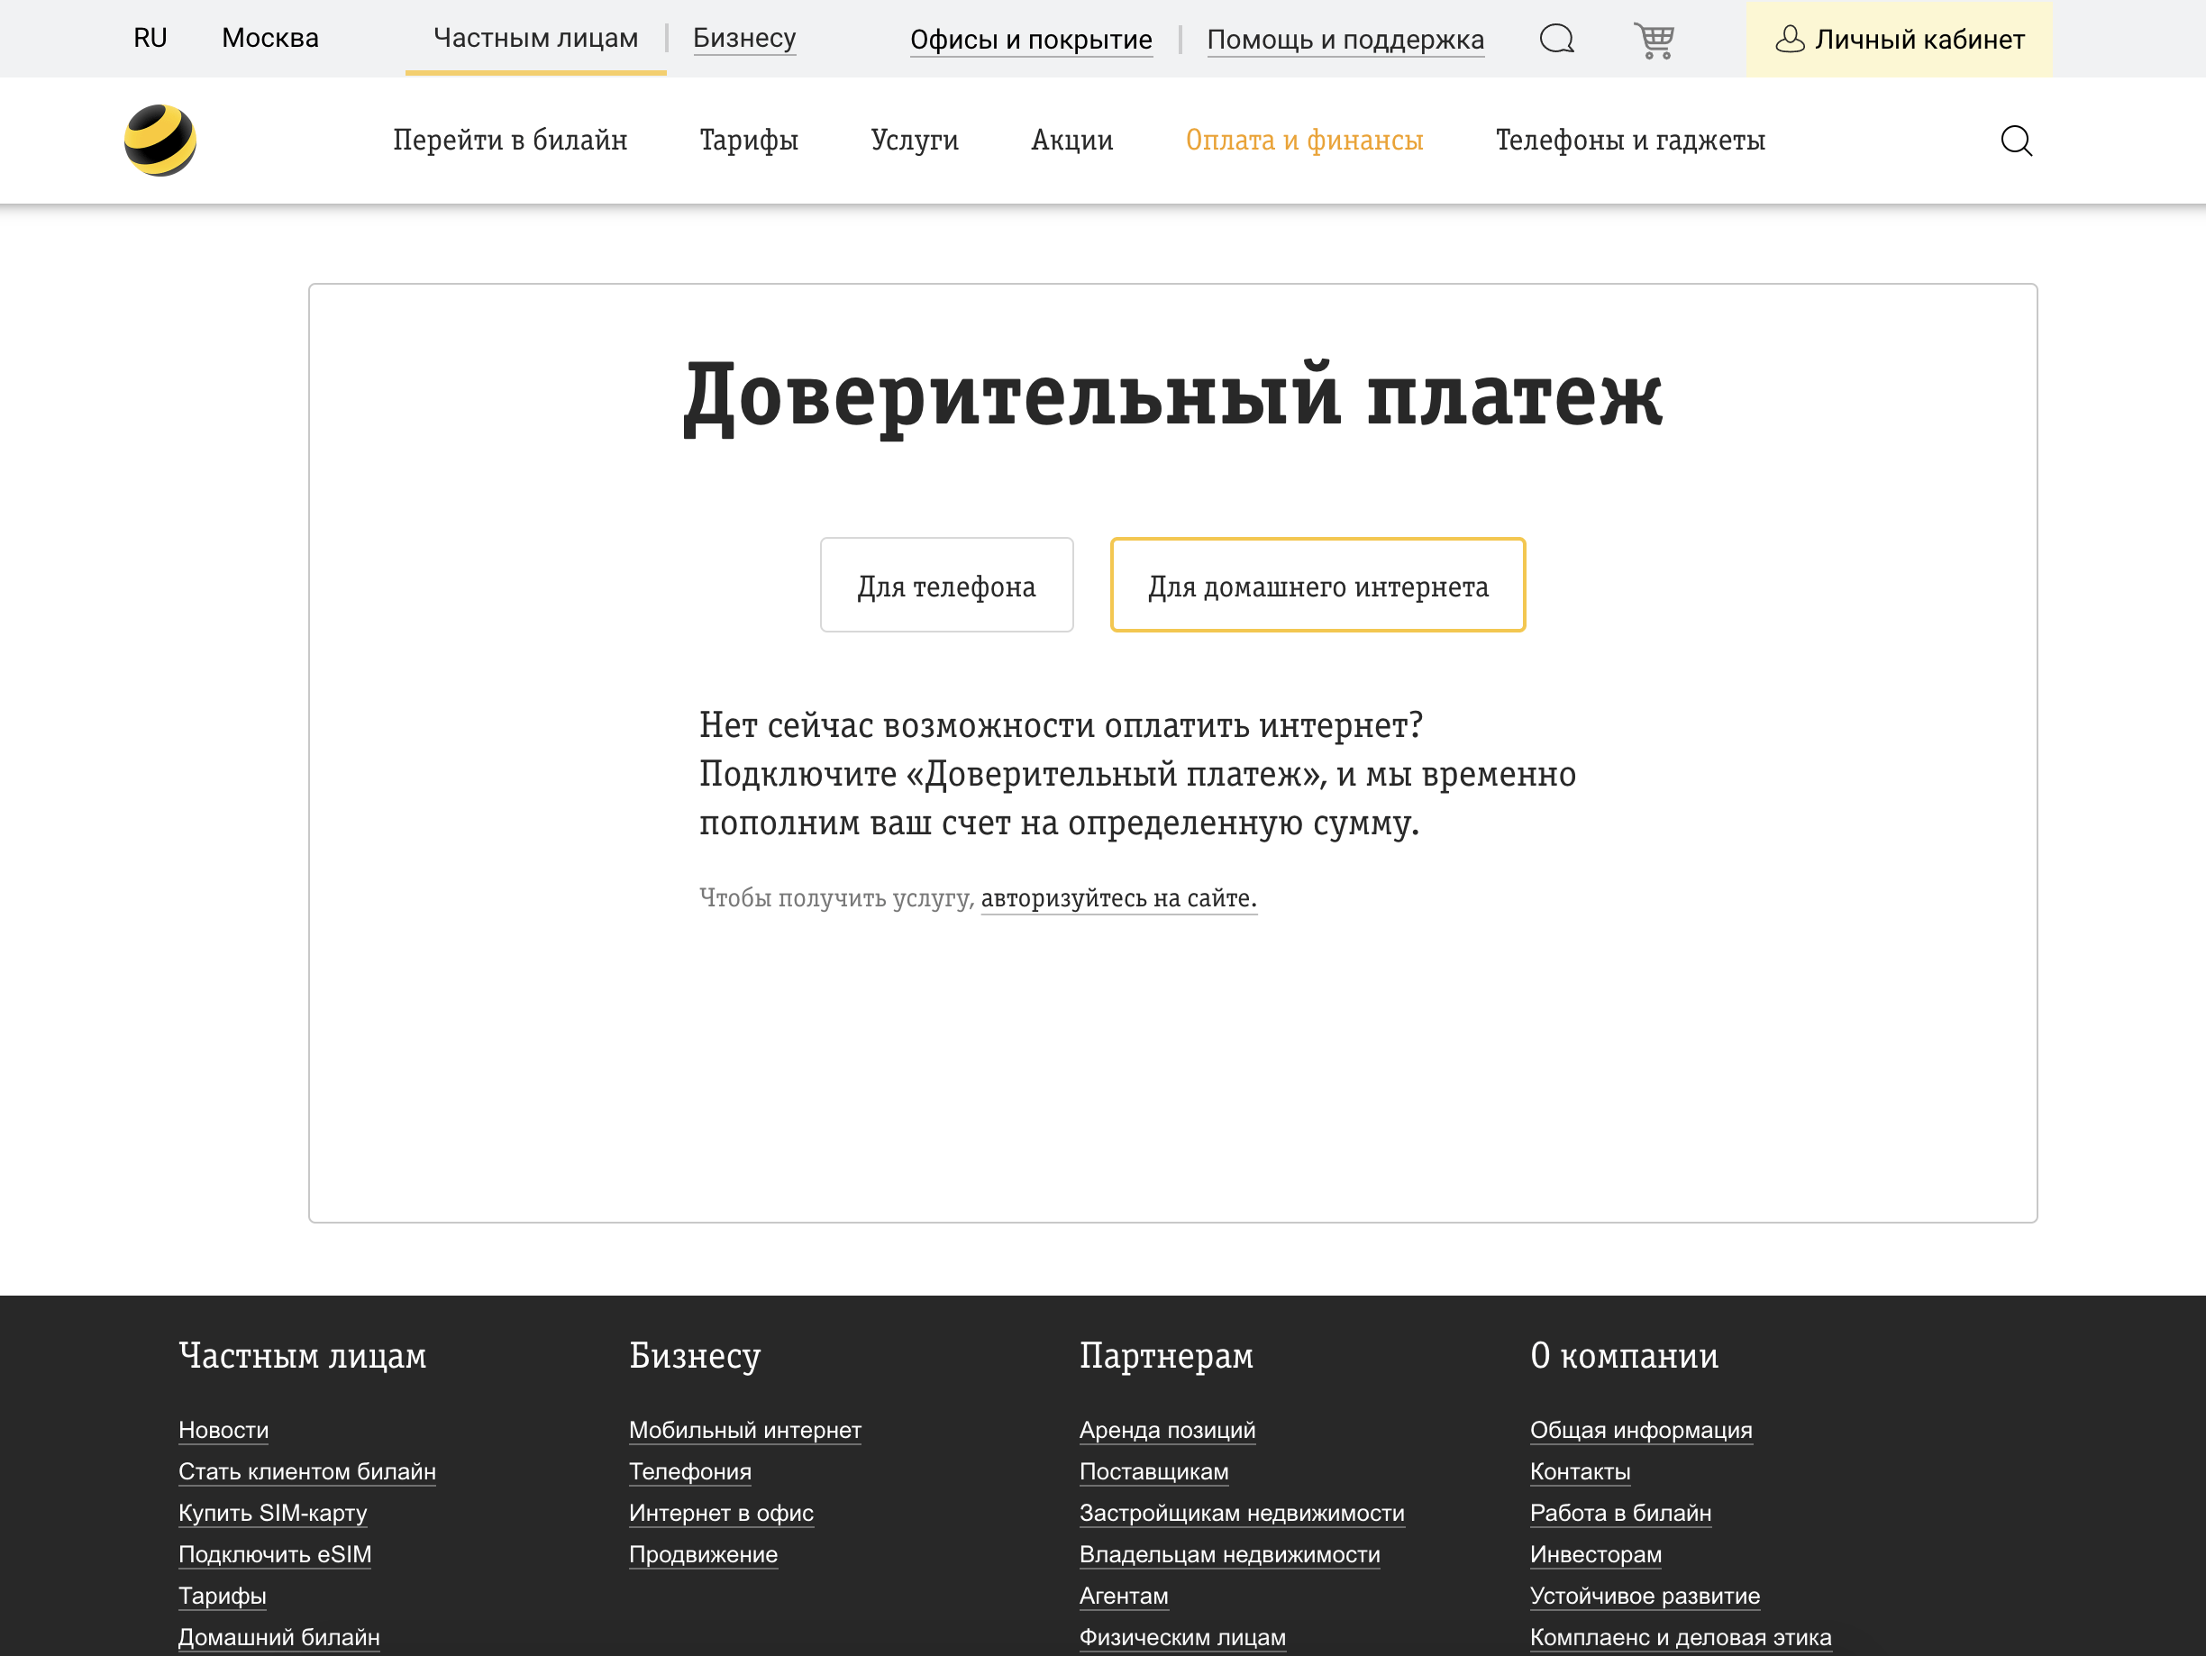Viewport: 2206px width, 1656px height.
Task: Open the Акции menu
Action: click(1071, 141)
